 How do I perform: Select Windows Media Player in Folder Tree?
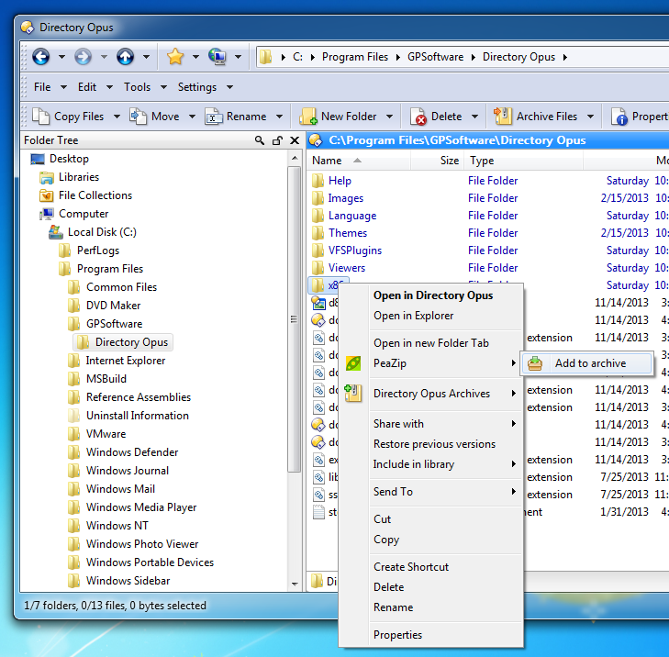tap(141, 507)
